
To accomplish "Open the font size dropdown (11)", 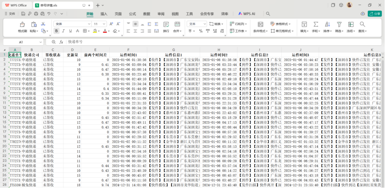I will tap(104, 24).
